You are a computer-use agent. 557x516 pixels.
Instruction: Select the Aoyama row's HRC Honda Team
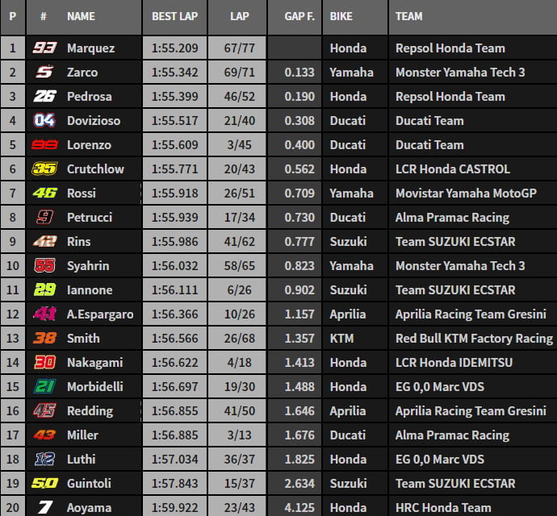443,508
